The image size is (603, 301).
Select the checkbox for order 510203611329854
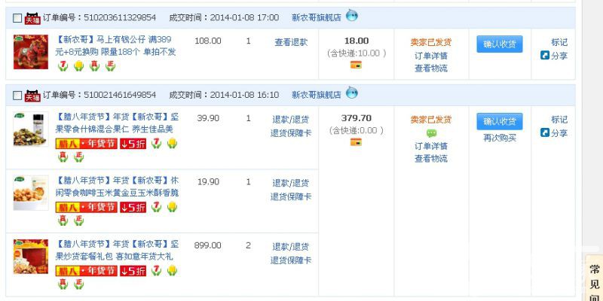(17, 18)
